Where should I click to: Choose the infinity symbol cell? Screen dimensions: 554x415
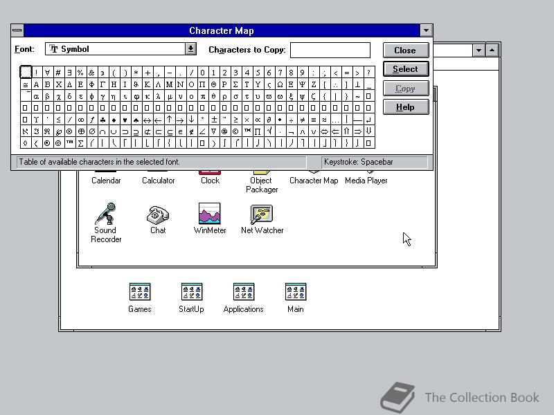80,120
